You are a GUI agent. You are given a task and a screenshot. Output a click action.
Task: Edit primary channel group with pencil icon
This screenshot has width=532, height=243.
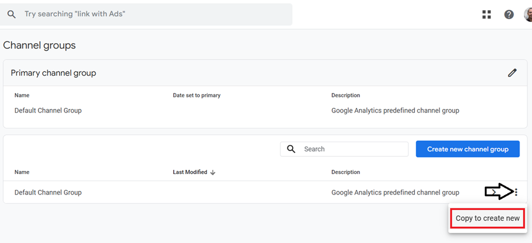[512, 73]
